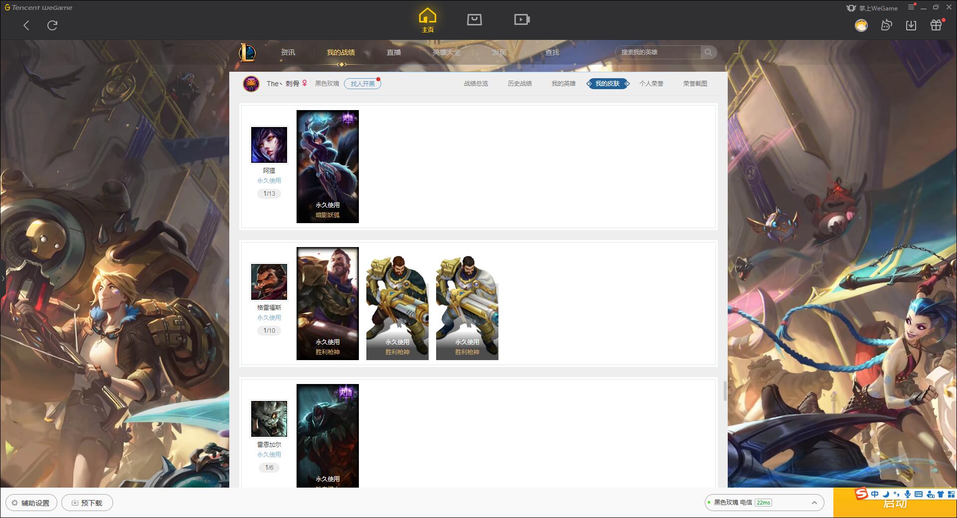Viewport: 957px width, 518px height.
Task: Refresh the page with reload icon
Action: point(52,25)
